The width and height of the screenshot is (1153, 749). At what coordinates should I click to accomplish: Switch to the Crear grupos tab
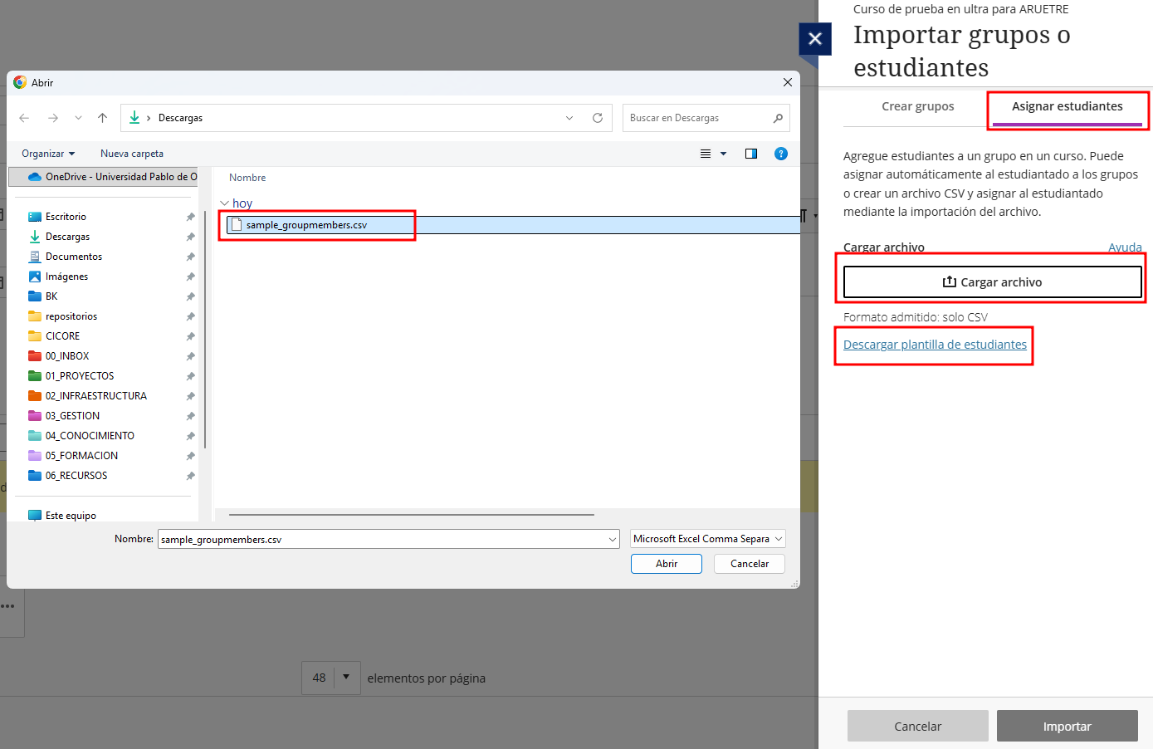click(917, 106)
